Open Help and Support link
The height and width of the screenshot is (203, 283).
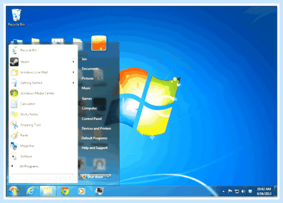(x=94, y=148)
